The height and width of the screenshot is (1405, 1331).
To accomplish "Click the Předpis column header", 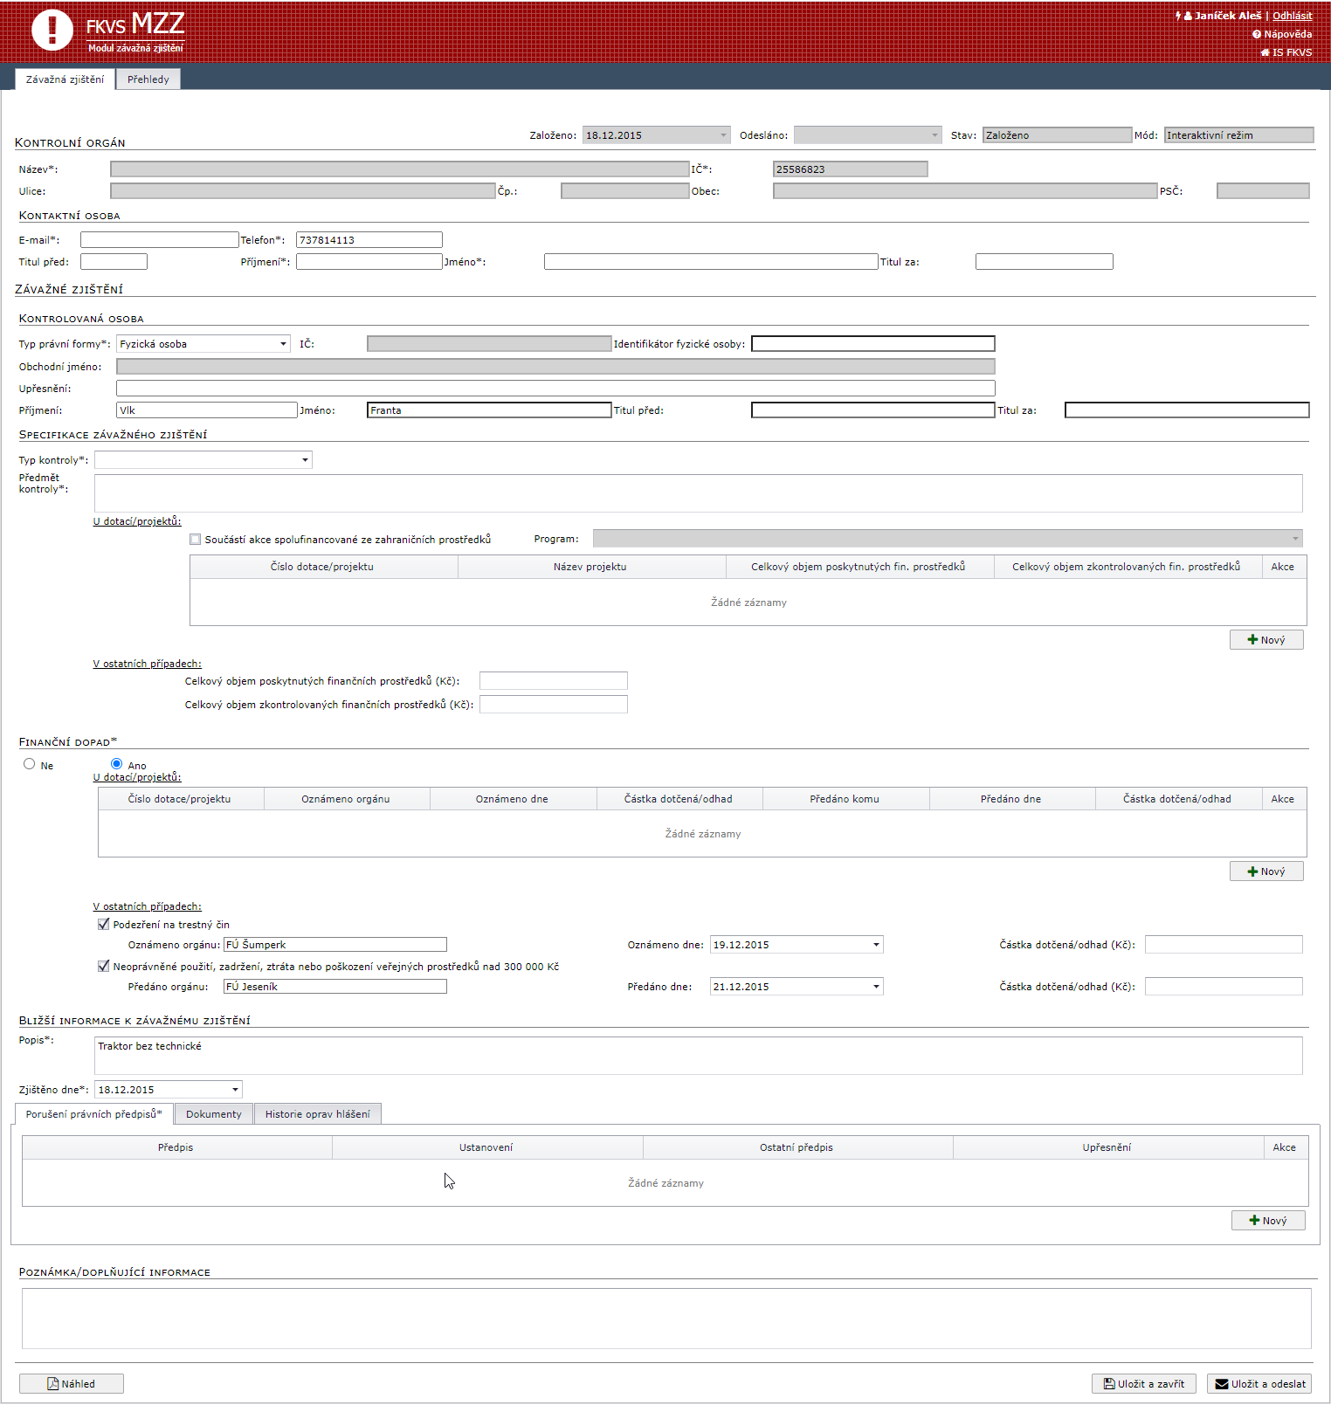I will (x=176, y=1147).
